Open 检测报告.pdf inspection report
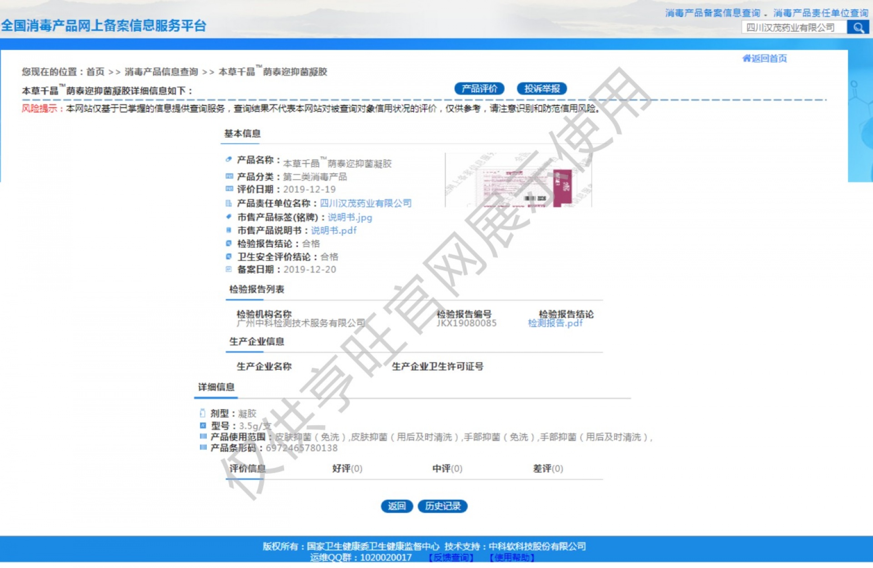873x568 pixels. click(x=555, y=323)
